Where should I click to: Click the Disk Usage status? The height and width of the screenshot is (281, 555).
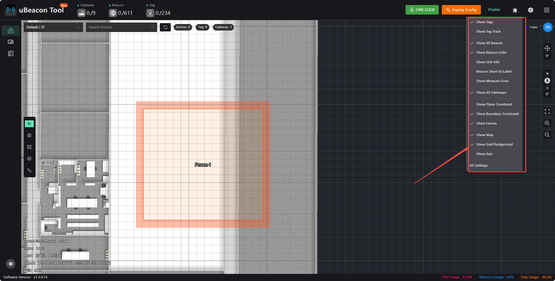[x=536, y=277]
